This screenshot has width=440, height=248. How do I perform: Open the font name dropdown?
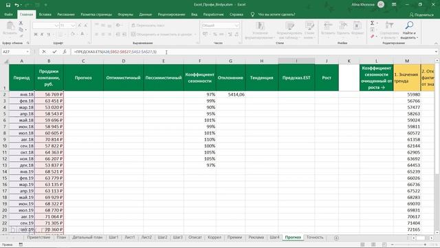tap(56, 25)
